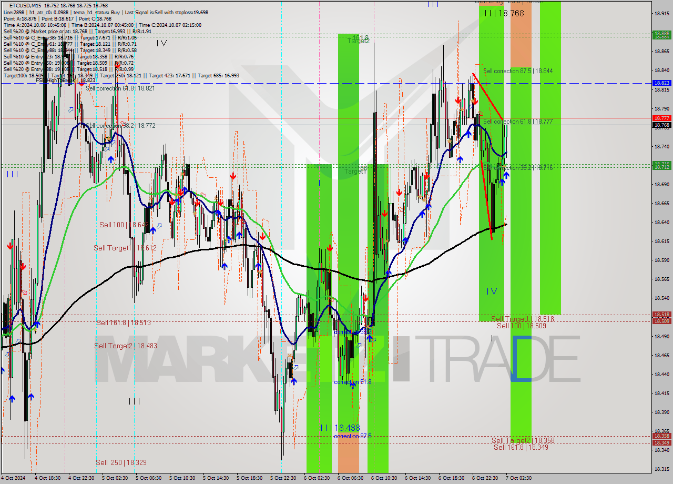The height and width of the screenshot is (484, 673).
Task: Click the 18.840 price axis value
Action: coord(661,70)
